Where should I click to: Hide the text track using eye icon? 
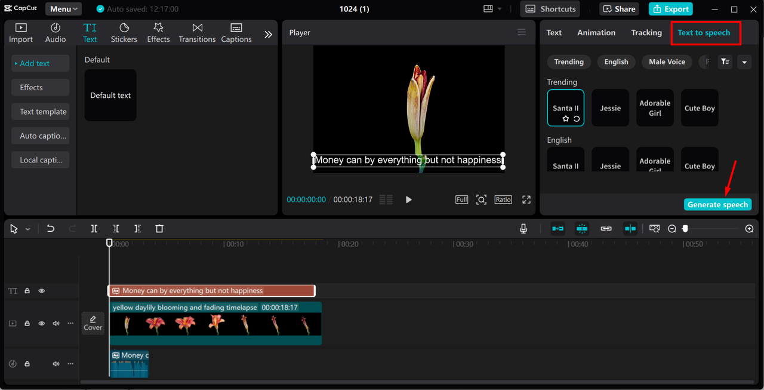(x=42, y=291)
